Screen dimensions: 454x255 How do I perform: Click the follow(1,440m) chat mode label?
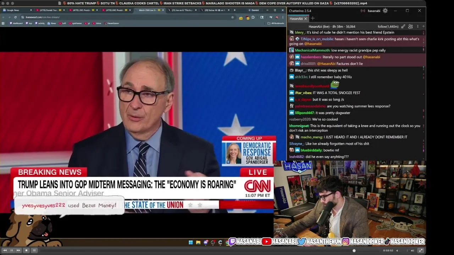388,27
